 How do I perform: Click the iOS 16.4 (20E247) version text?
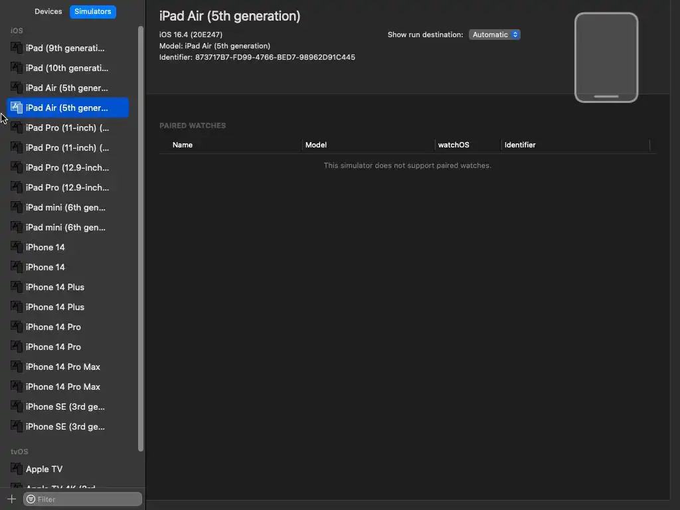pyautogui.click(x=191, y=35)
